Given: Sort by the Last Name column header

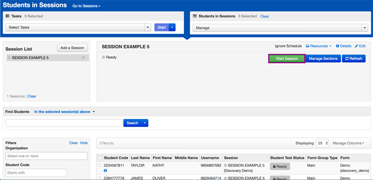Looking at the screenshot, I should 140,158.
